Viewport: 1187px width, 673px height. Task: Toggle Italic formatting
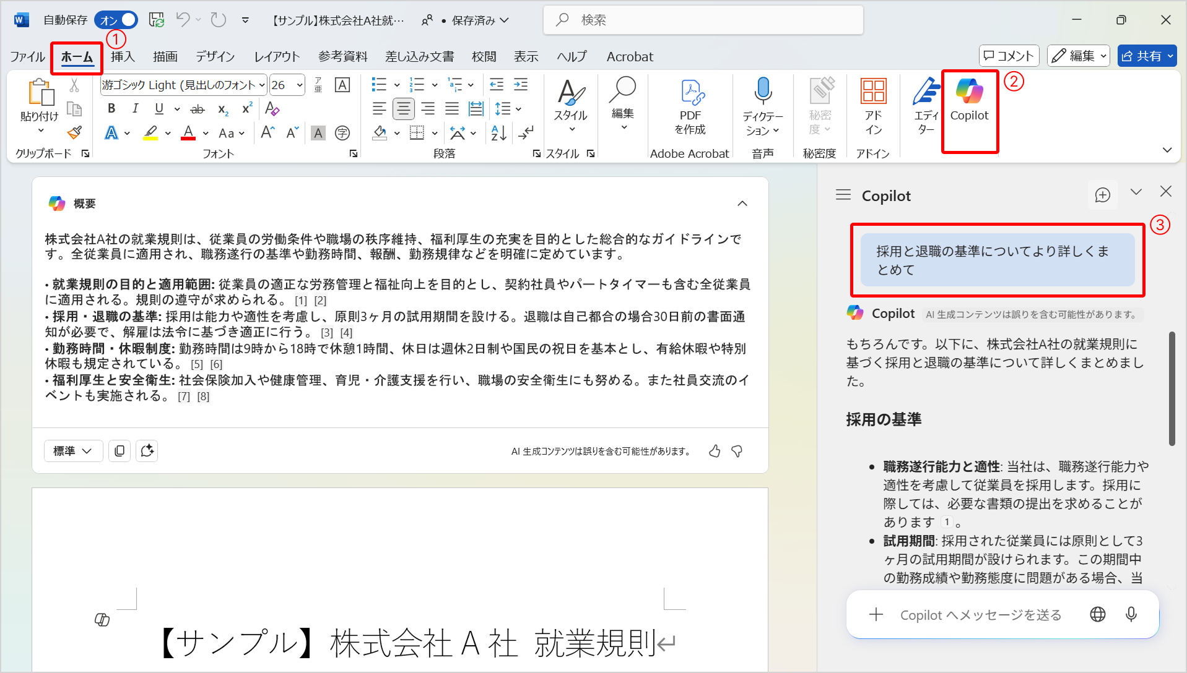pos(136,109)
